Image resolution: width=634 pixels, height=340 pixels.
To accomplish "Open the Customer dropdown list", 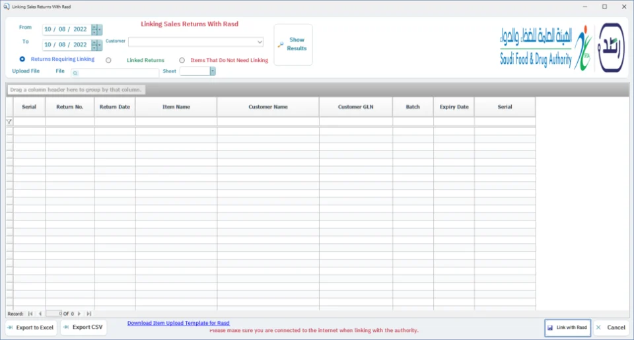I will point(260,42).
